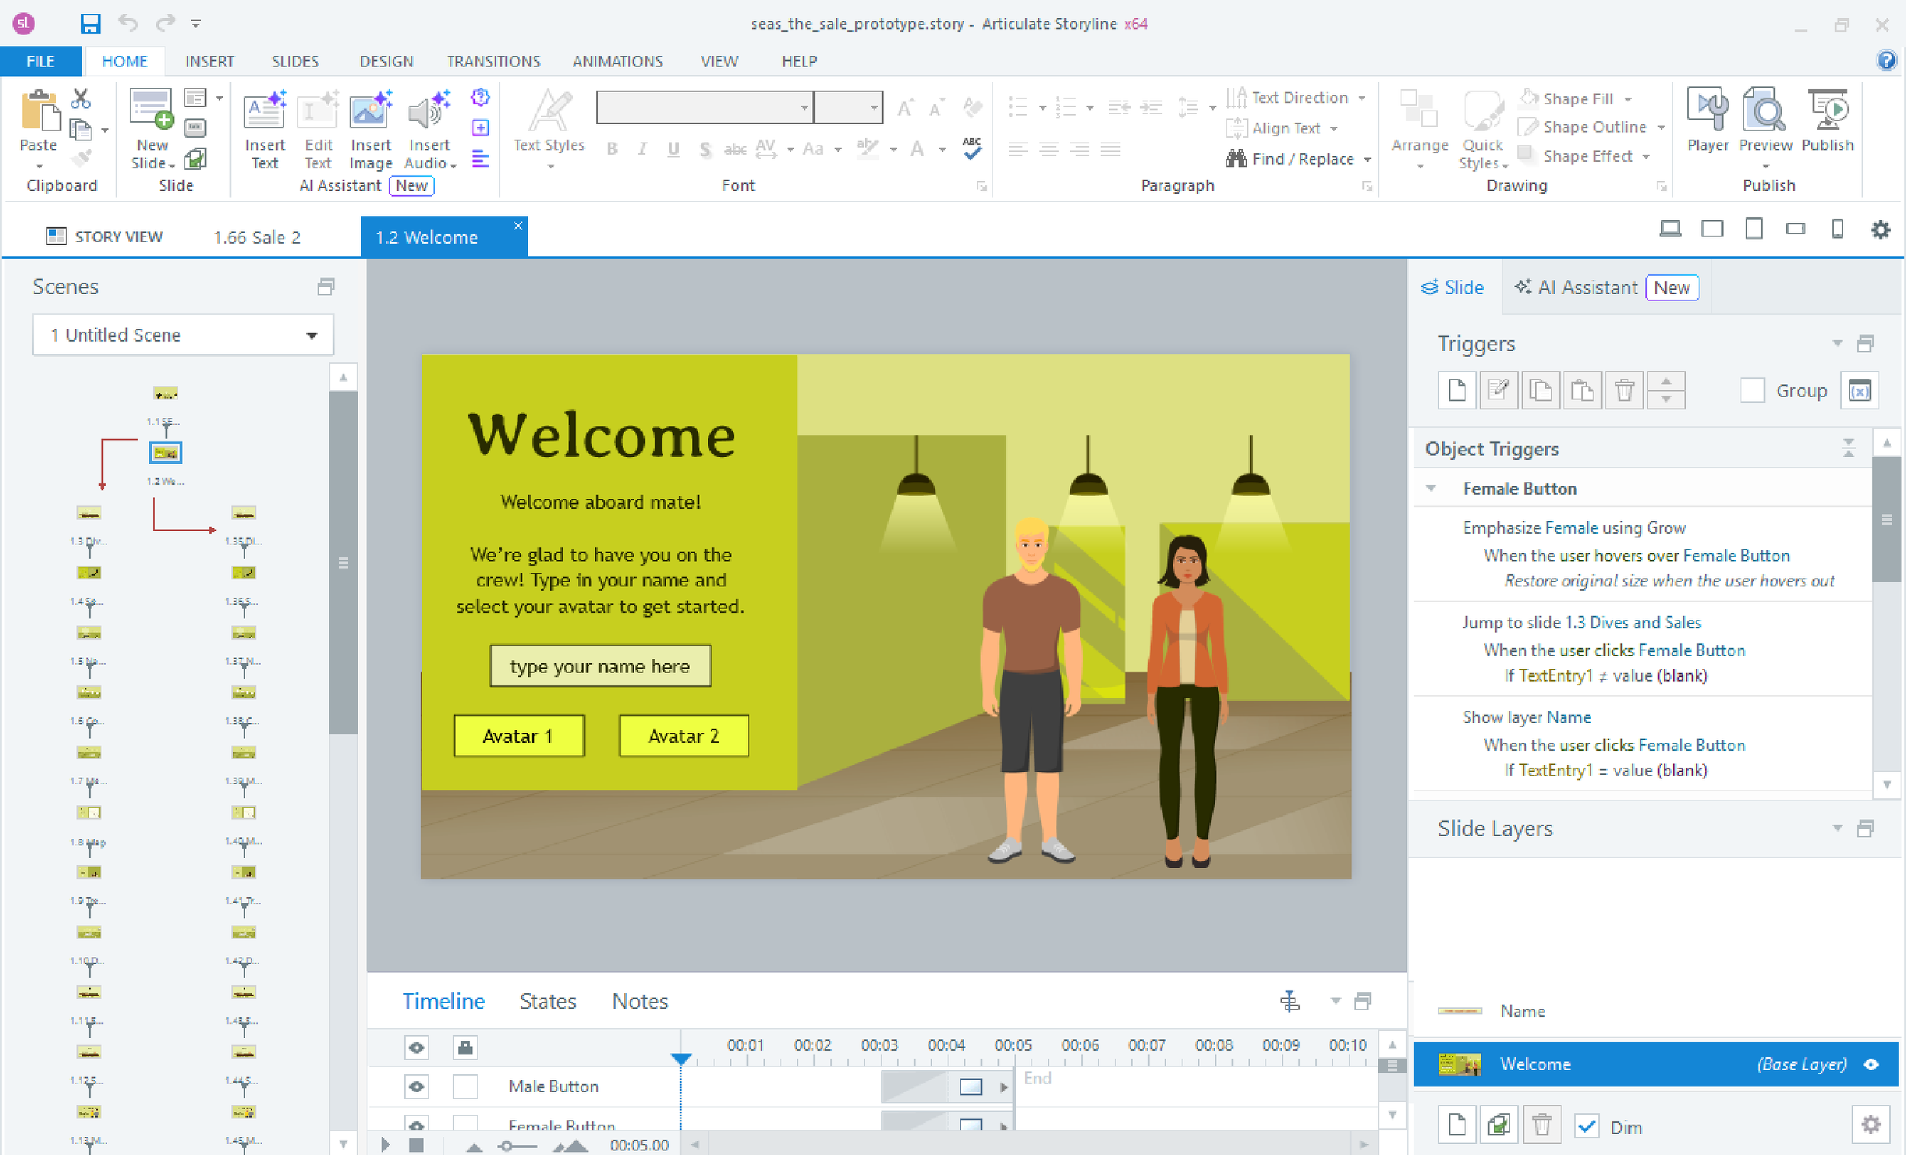Click the Create new trigger icon

pos(1457,390)
